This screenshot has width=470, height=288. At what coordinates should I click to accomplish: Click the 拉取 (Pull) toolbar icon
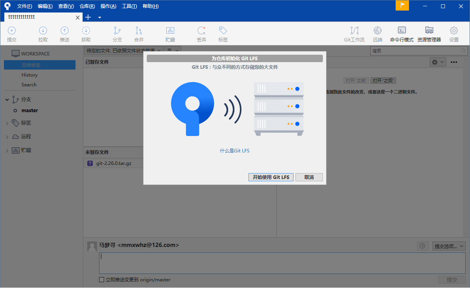pyautogui.click(x=43, y=30)
